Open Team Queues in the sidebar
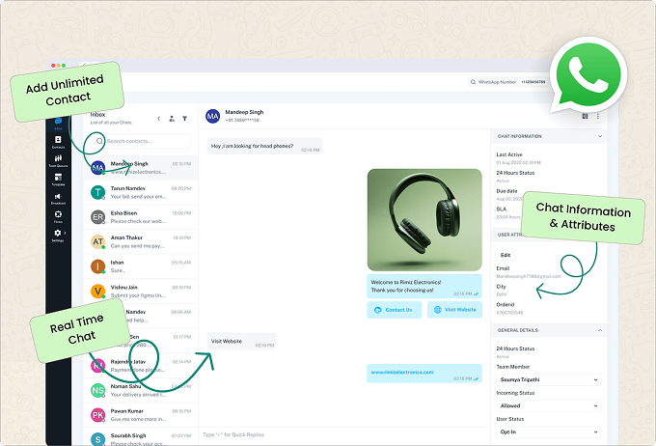 coord(58,160)
